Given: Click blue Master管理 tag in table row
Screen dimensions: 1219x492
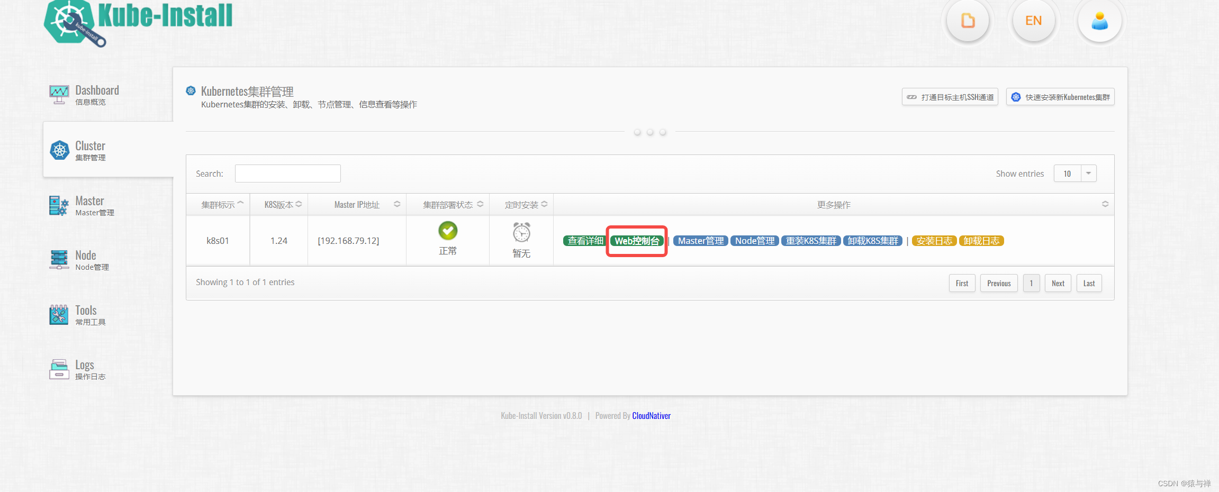Looking at the screenshot, I should (701, 241).
